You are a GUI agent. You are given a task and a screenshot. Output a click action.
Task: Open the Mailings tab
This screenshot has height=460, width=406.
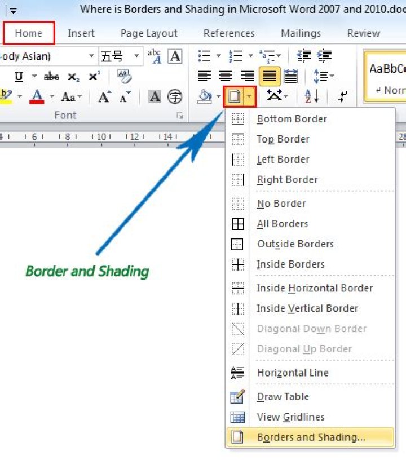pos(301,33)
